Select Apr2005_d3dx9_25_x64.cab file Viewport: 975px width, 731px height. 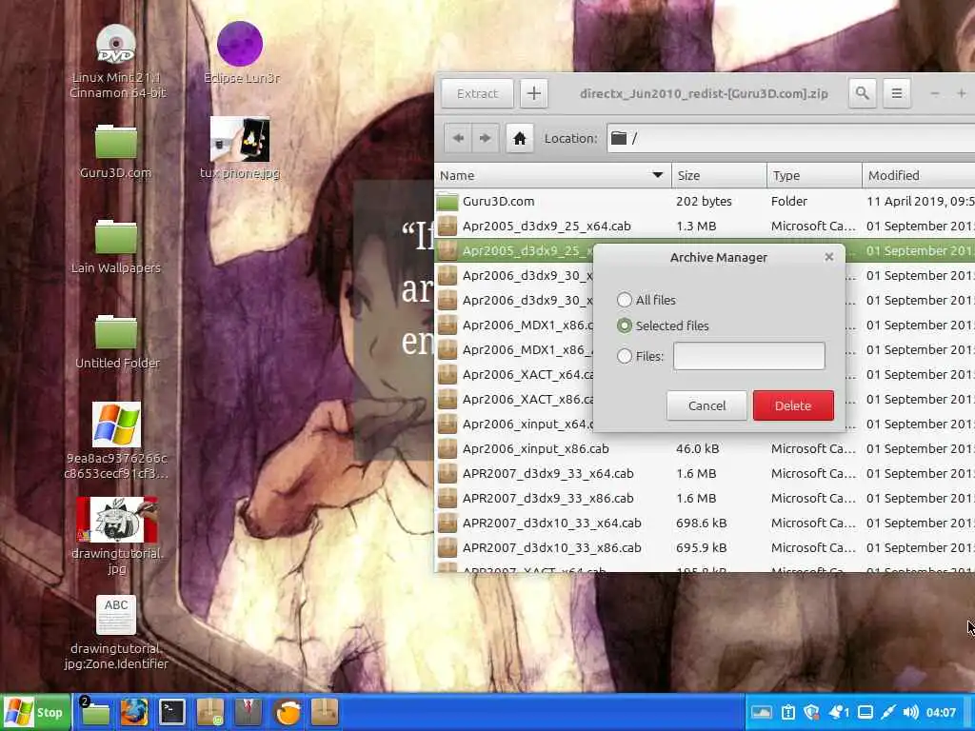[705, 226]
